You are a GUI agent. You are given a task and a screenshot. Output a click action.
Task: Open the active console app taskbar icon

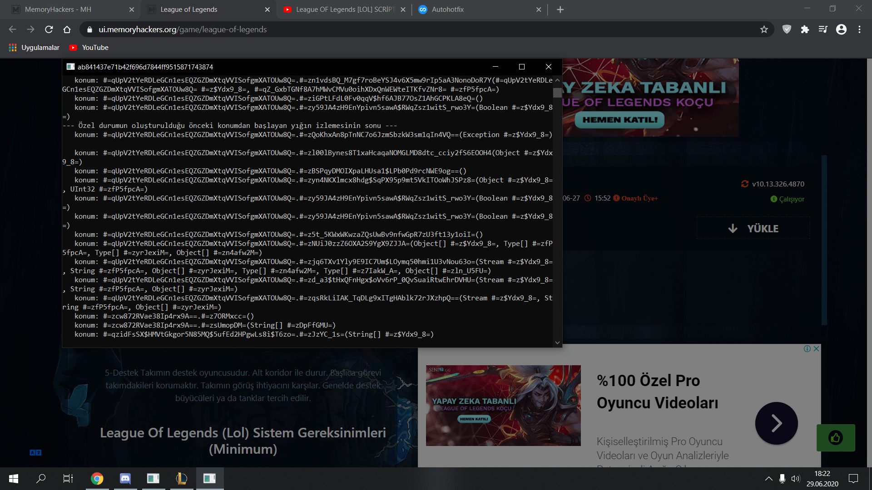pyautogui.click(x=209, y=479)
